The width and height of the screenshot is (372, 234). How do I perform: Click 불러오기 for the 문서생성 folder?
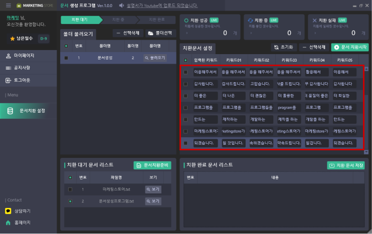click(x=155, y=58)
